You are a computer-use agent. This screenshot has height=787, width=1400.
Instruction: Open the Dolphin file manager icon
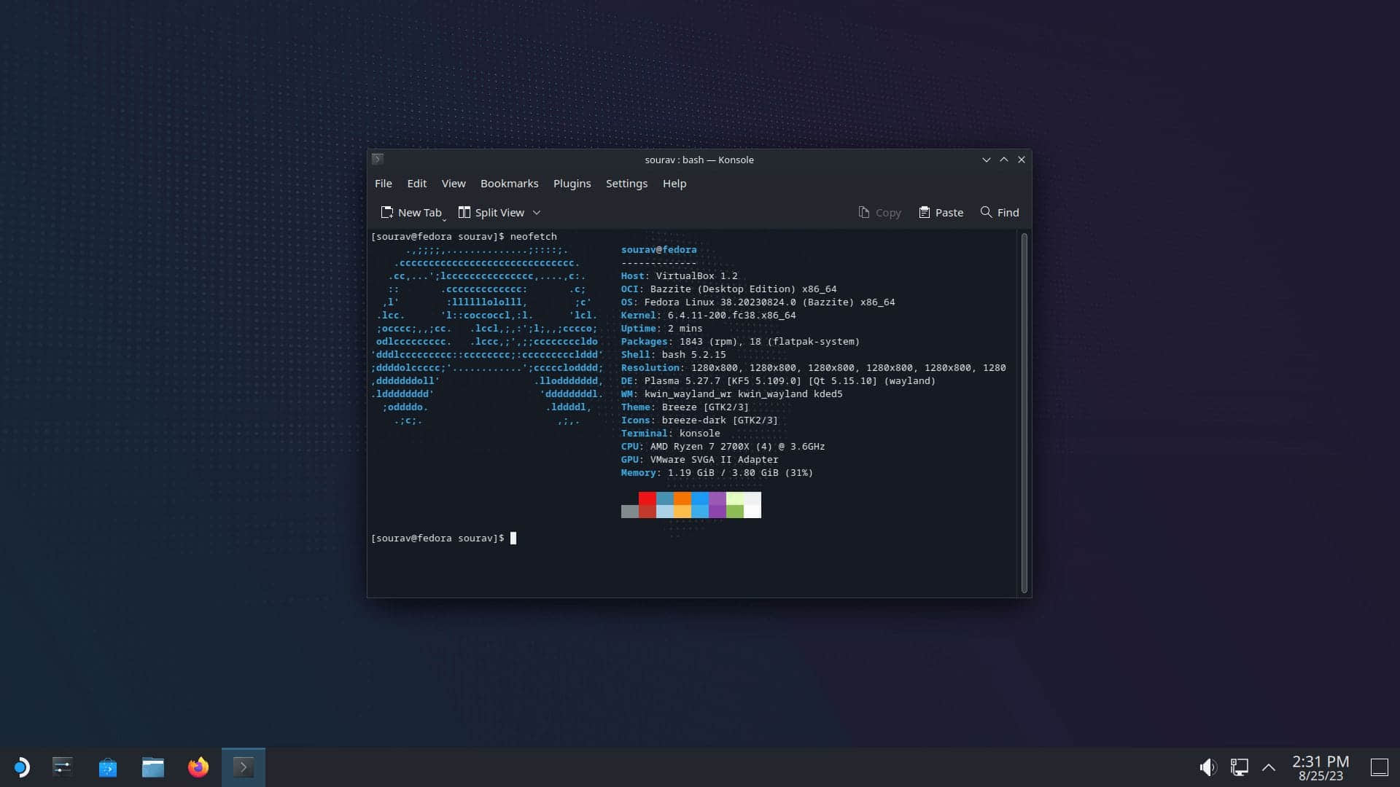pyautogui.click(x=153, y=767)
